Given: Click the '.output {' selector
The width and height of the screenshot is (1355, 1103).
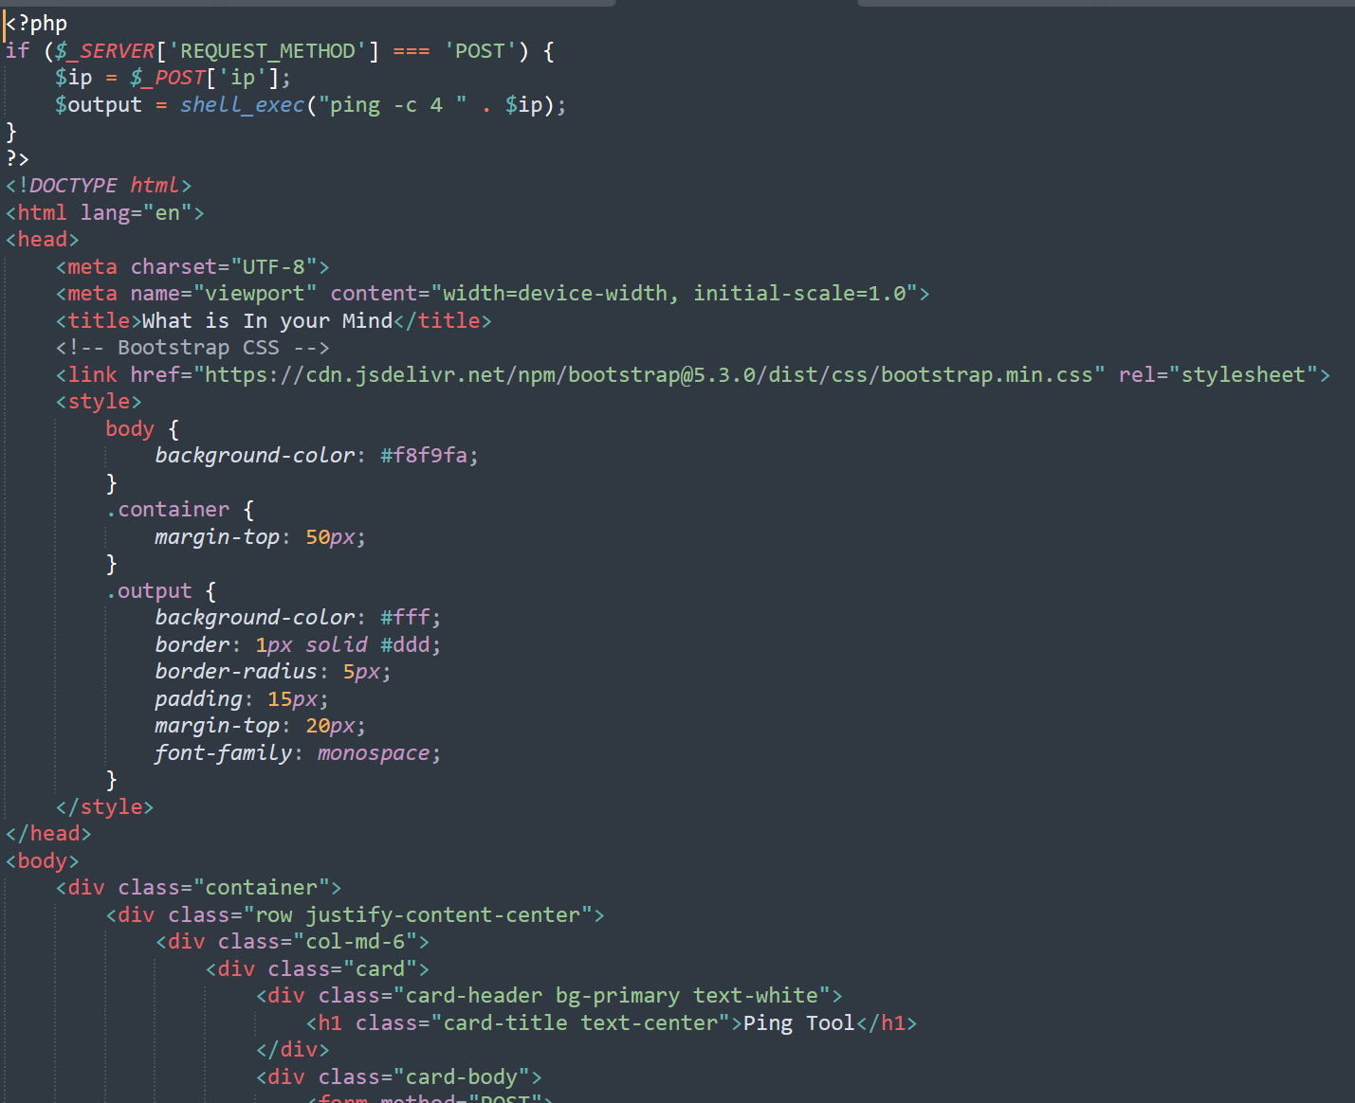Looking at the screenshot, I should coord(161,590).
